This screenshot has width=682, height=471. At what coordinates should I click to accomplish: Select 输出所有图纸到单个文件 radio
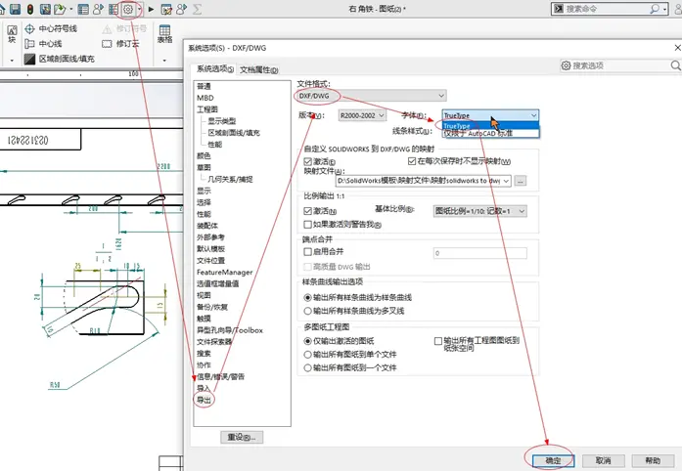tap(308, 355)
